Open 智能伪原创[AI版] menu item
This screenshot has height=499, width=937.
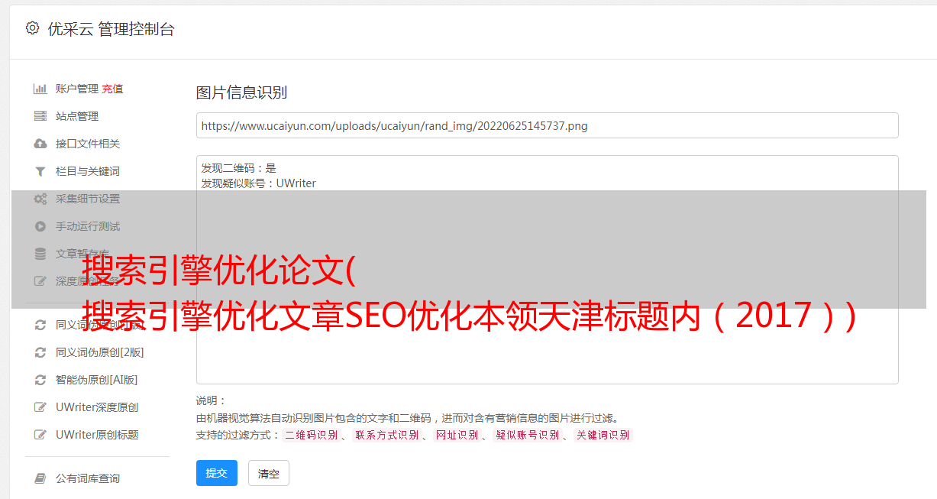[96, 380]
